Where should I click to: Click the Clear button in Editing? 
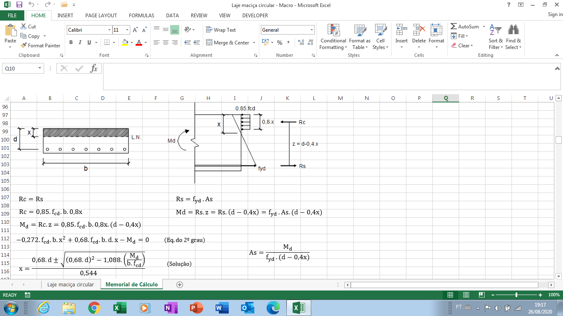tap(462, 46)
